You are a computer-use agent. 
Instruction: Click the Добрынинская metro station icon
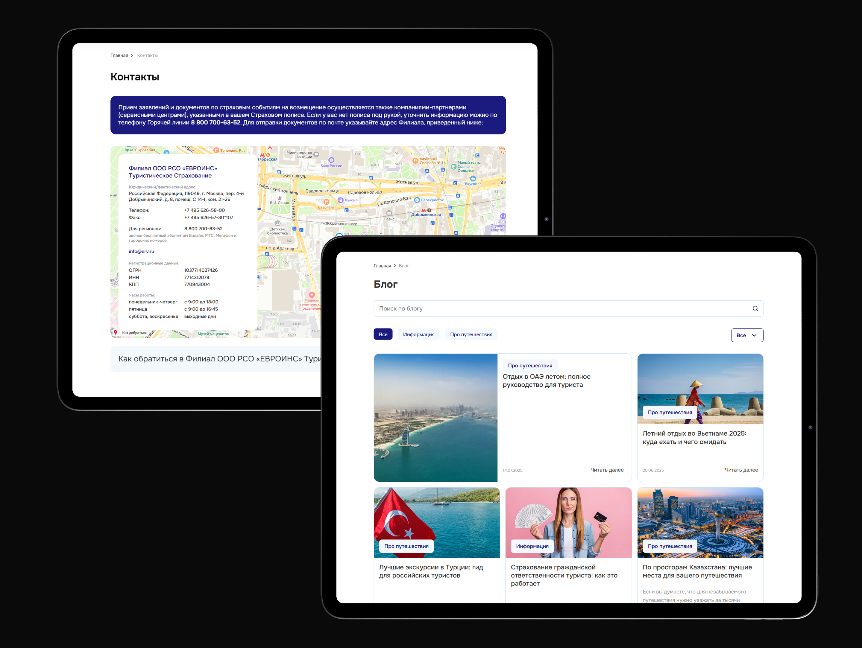coord(424,210)
